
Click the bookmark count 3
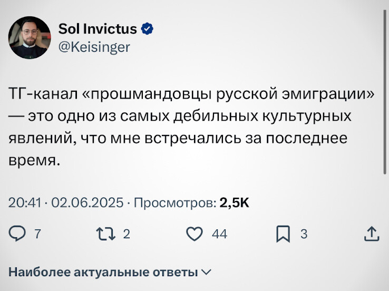[303, 235]
